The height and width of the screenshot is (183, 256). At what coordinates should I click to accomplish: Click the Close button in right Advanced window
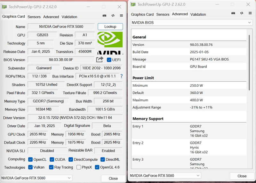(x=242, y=176)
